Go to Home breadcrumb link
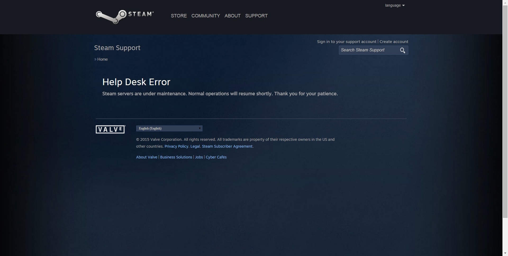 pyautogui.click(x=102, y=59)
